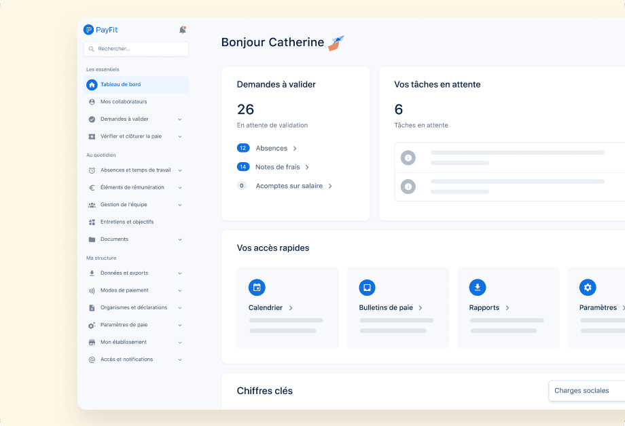Screen dimensions: 625x426
Task: Click the Données et exports download icon
Action: click(x=92, y=273)
